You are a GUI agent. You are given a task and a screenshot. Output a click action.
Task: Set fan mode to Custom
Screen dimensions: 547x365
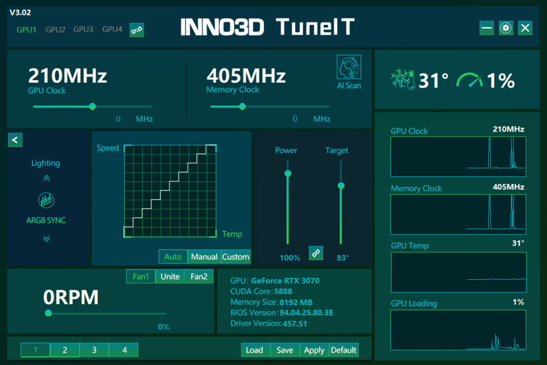pyautogui.click(x=236, y=257)
